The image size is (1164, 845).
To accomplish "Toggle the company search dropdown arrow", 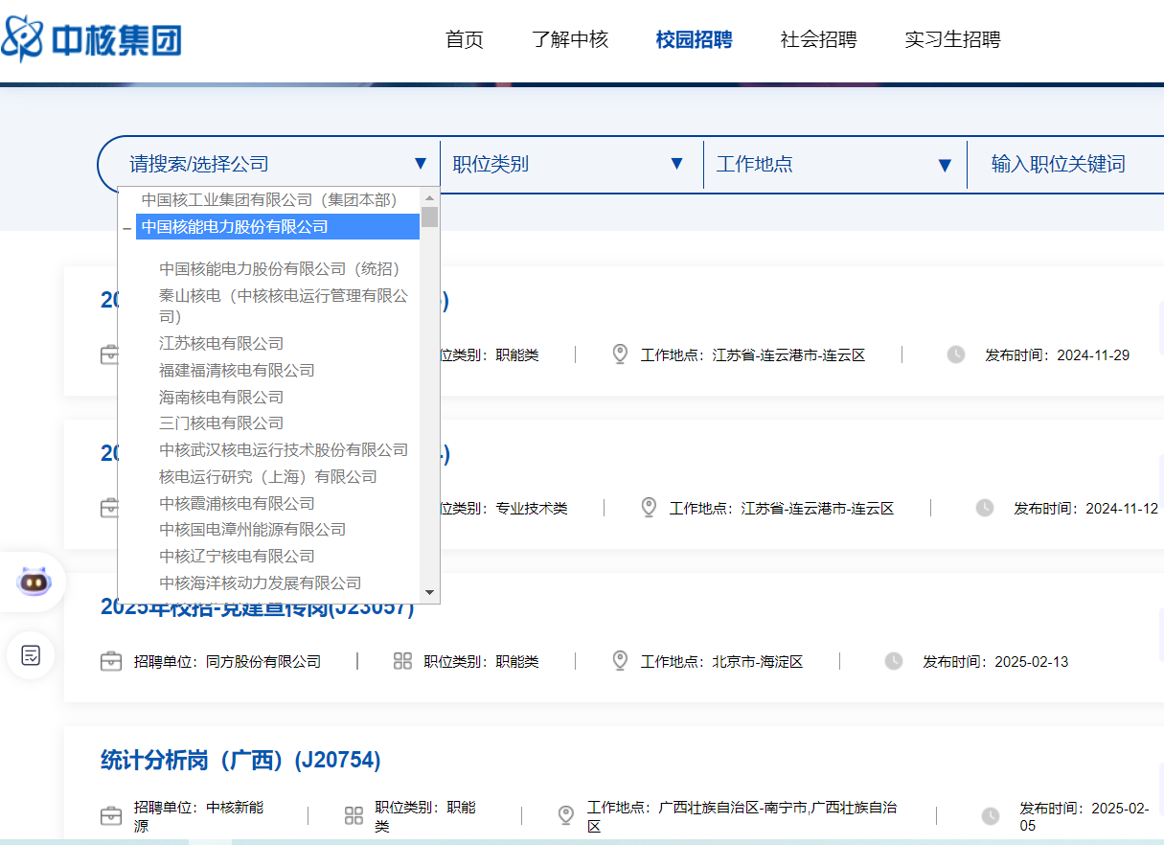I will click(x=420, y=164).
